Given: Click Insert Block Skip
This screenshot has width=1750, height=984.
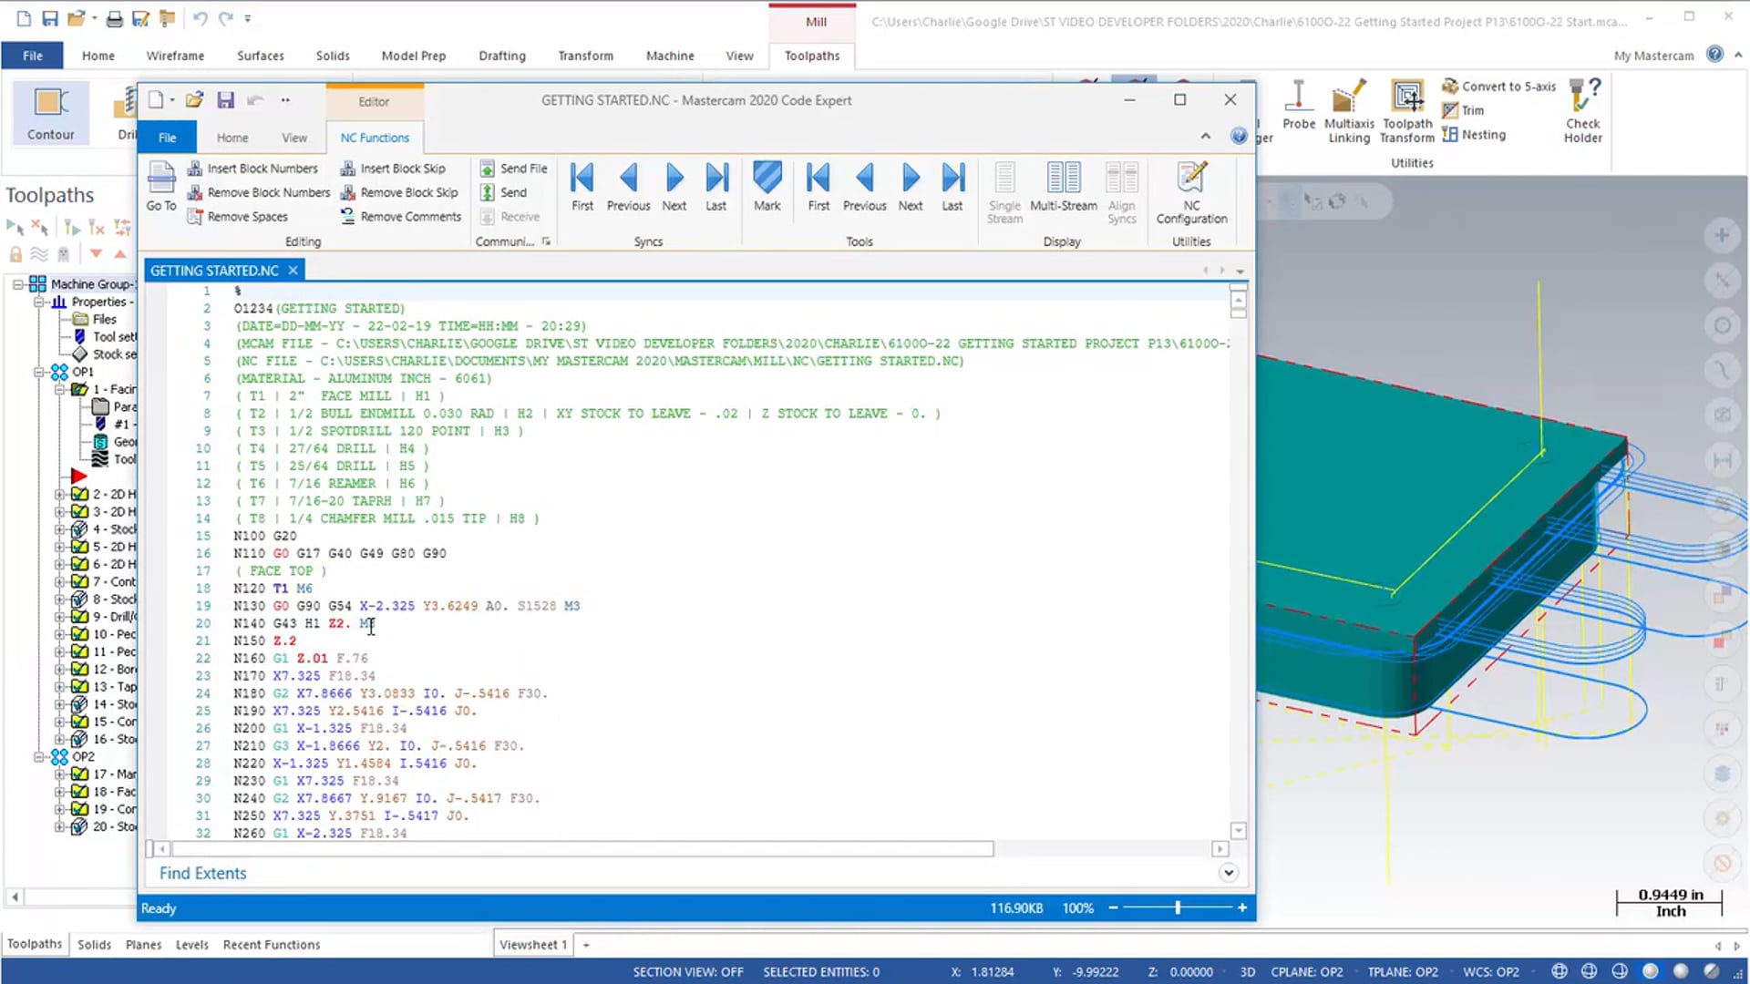Looking at the screenshot, I should (393, 169).
